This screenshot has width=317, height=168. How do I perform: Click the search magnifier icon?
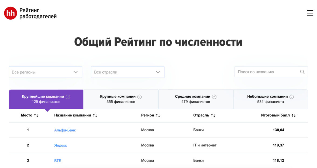302,72
